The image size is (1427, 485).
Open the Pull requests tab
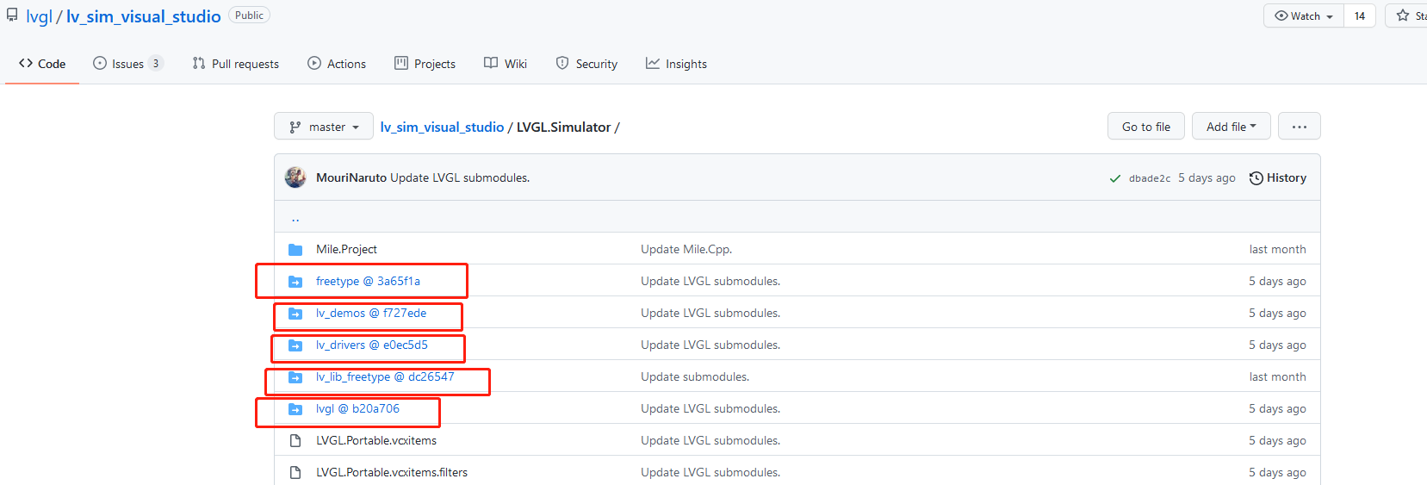click(236, 64)
